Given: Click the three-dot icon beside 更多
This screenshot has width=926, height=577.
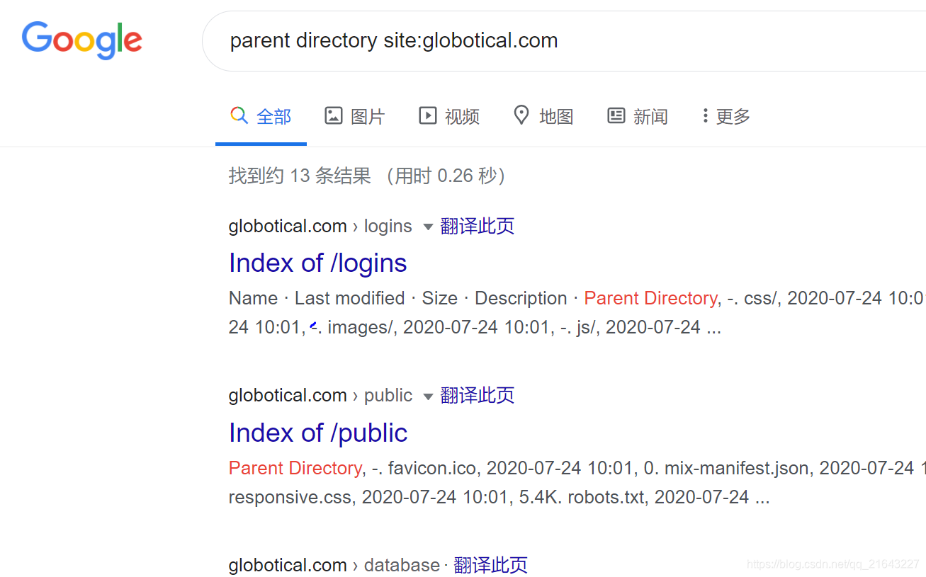Looking at the screenshot, I should [705, 115].
